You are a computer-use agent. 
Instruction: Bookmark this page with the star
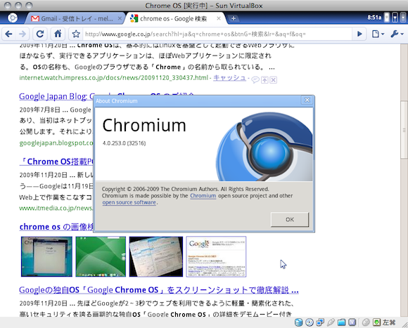point(76,34)
